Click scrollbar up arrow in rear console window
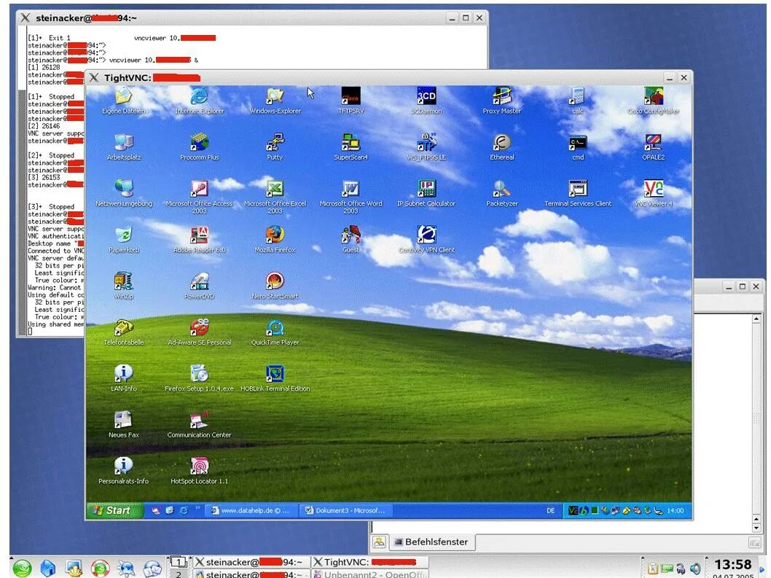771x578 pixels. (756, 319)
